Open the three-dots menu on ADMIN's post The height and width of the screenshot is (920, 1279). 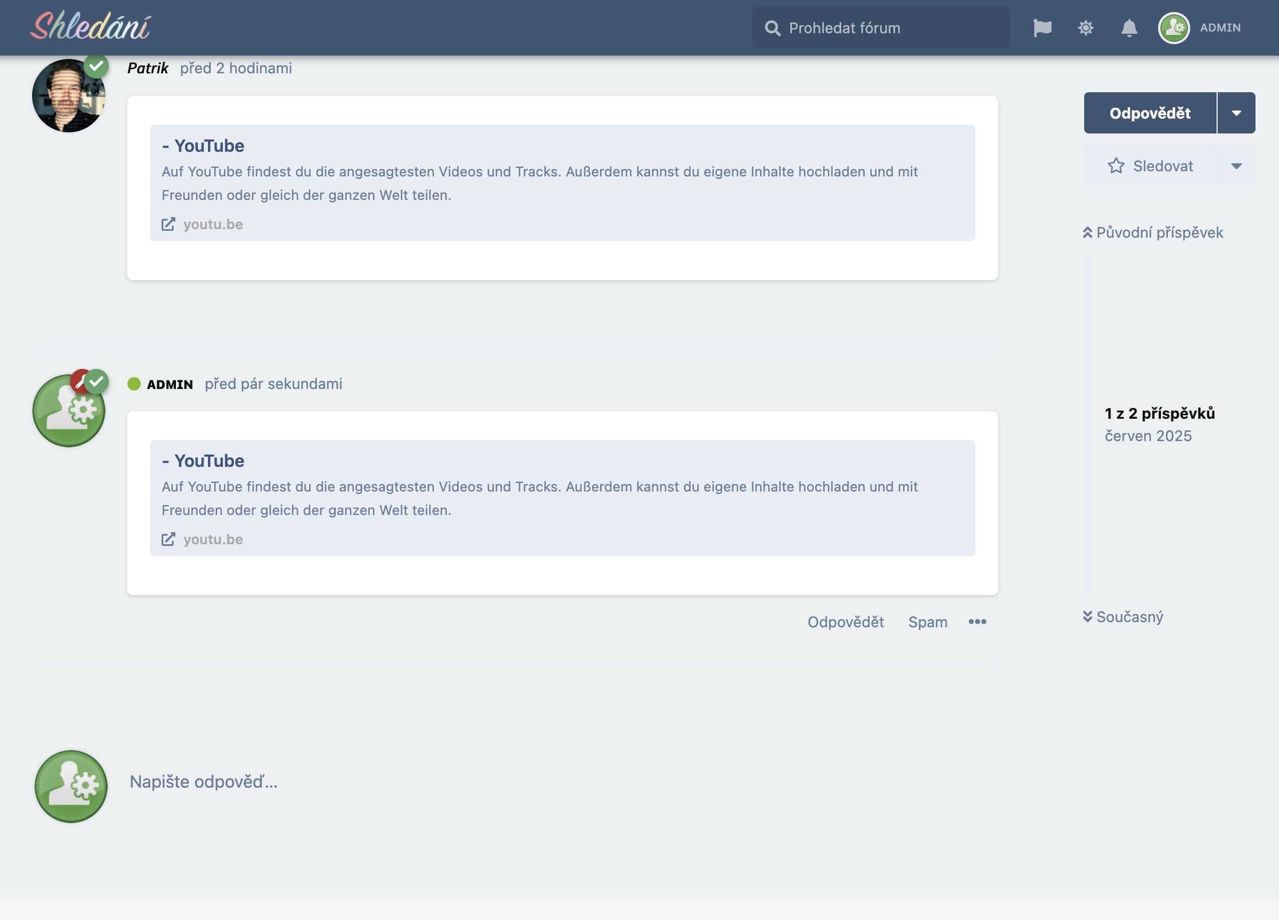point(977,622)
